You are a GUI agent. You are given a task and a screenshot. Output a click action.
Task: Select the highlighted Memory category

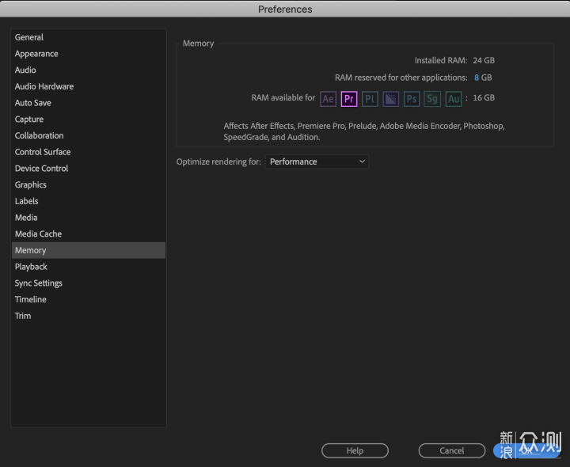coord(89,250)
